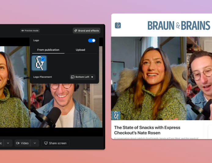Viewport: 212px width, 163px height.
Task: Click the ampersand icon in publication header
Action: (118, 25)
